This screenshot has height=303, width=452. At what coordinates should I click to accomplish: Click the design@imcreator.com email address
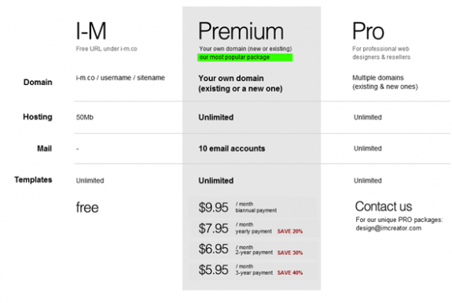(388, 228)
